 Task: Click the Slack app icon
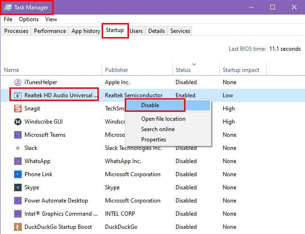[x=18, y=148]
